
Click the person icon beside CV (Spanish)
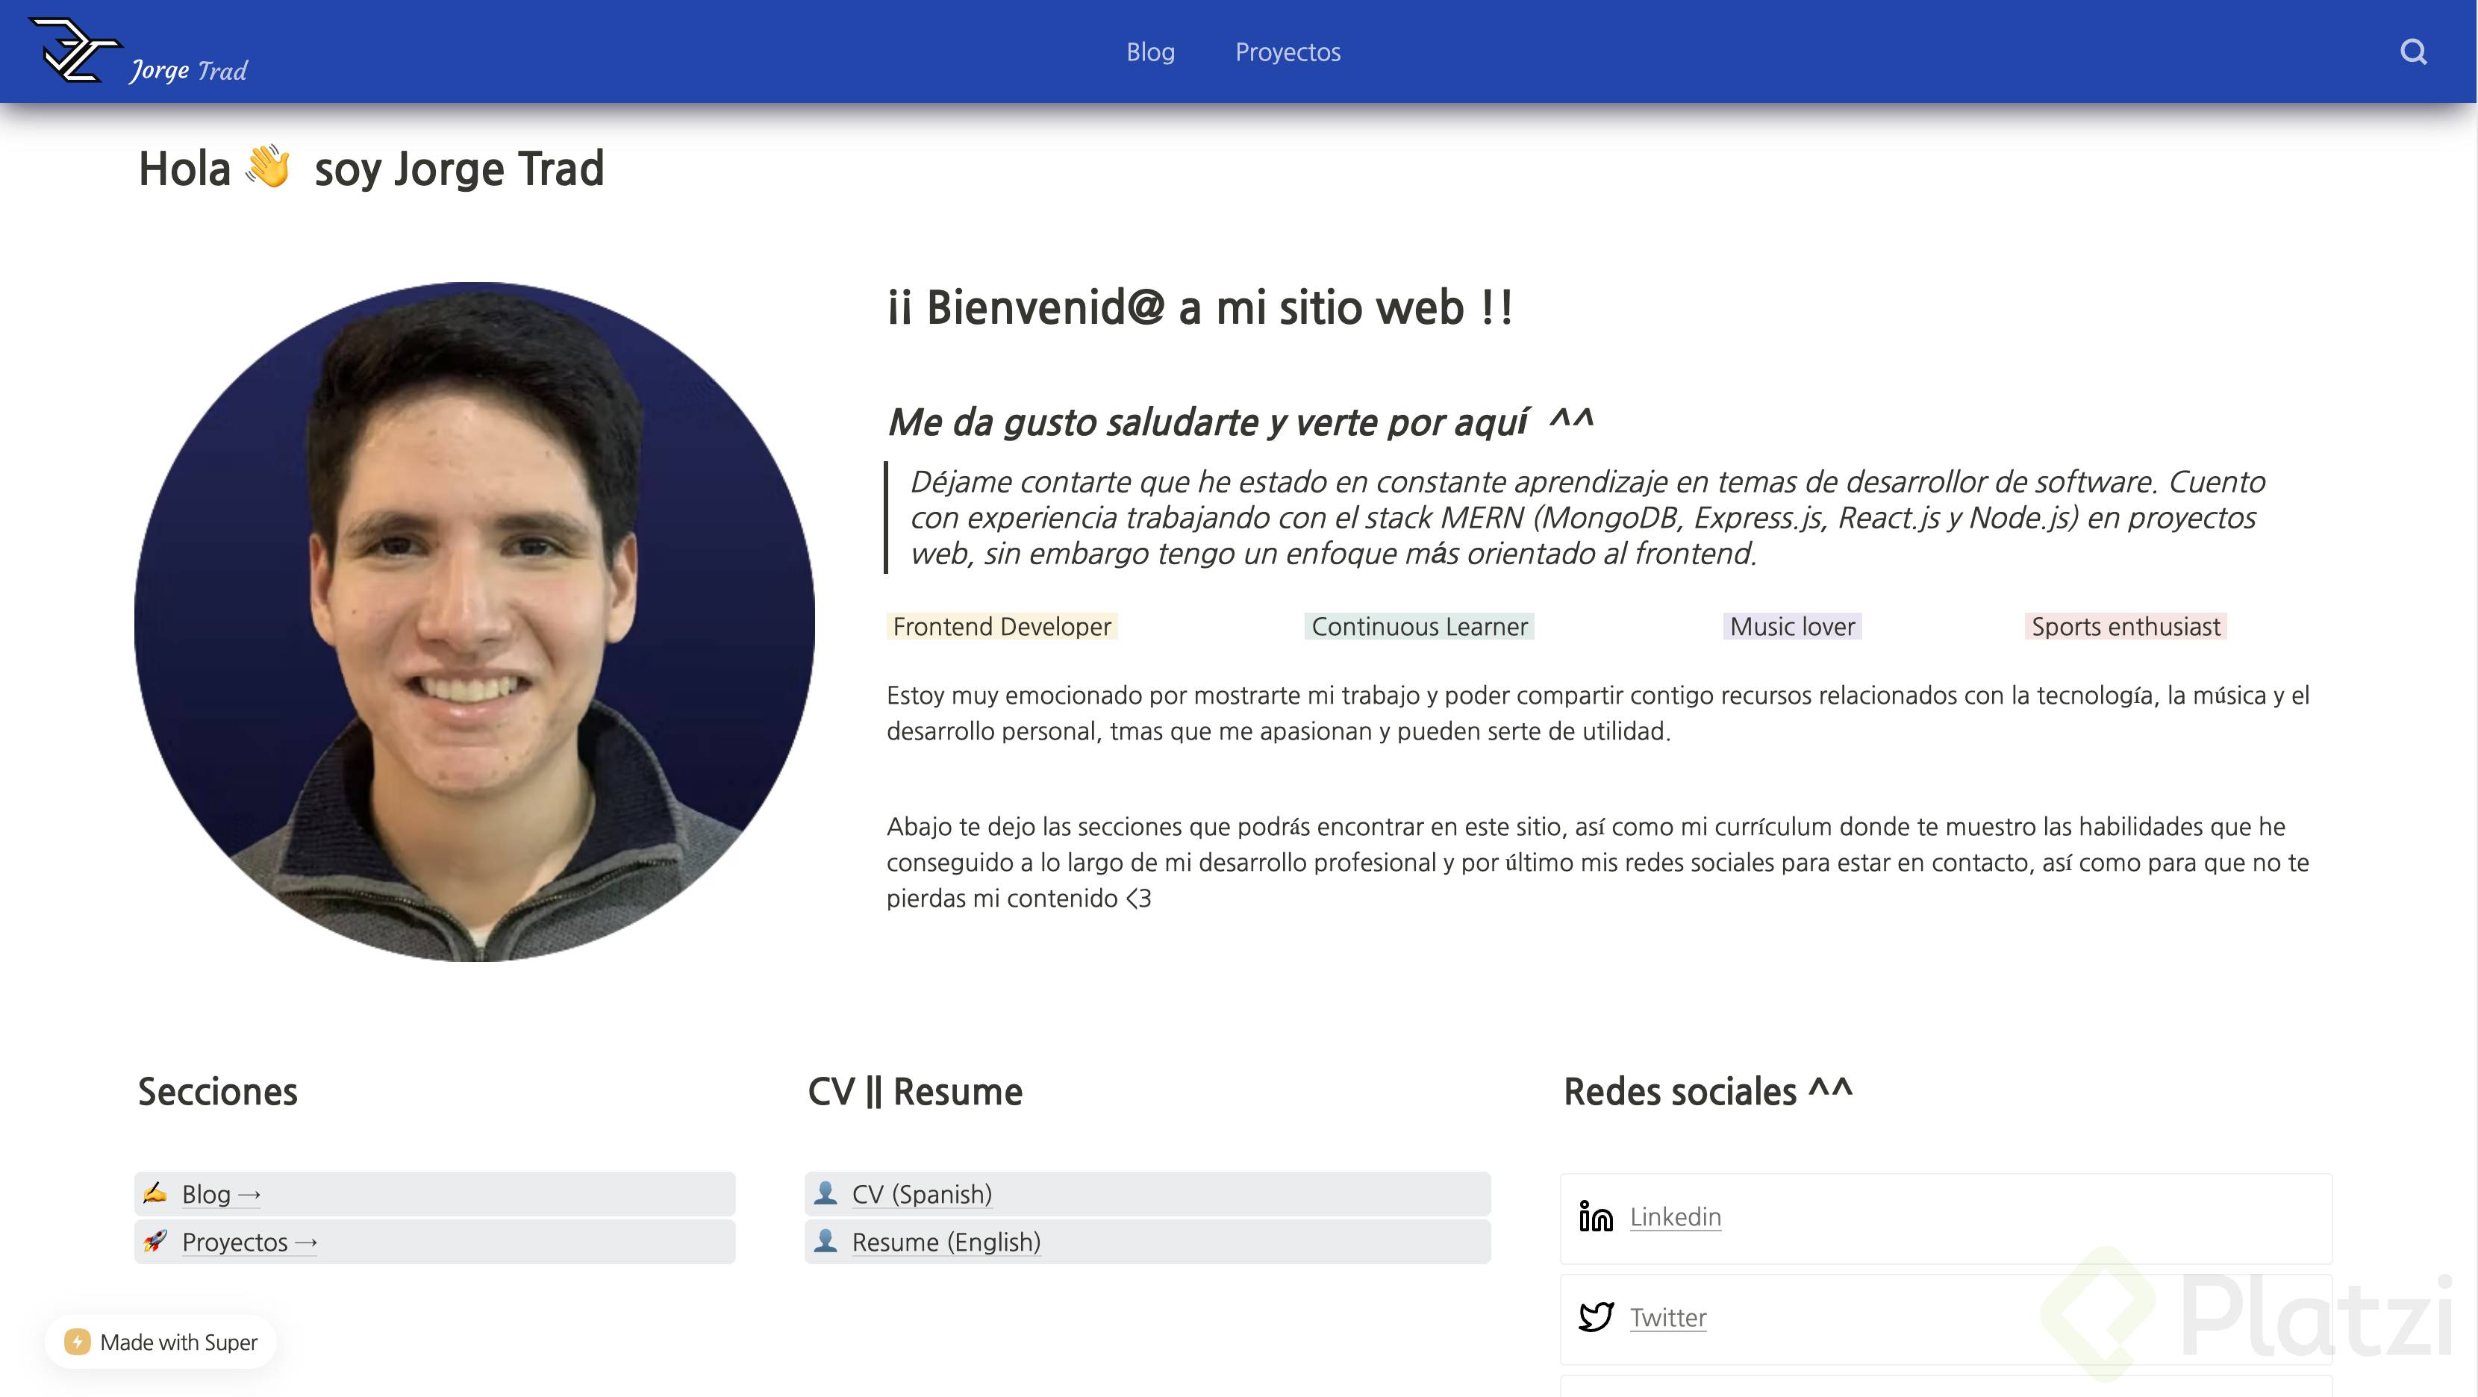(x=826, y=1194)
